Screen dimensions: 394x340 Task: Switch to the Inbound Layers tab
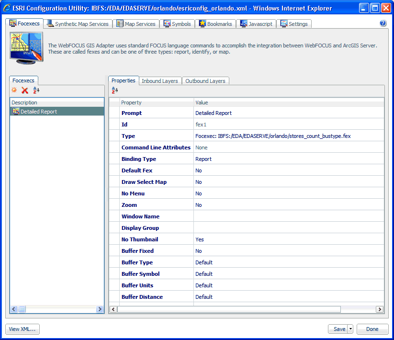(160, 81)
